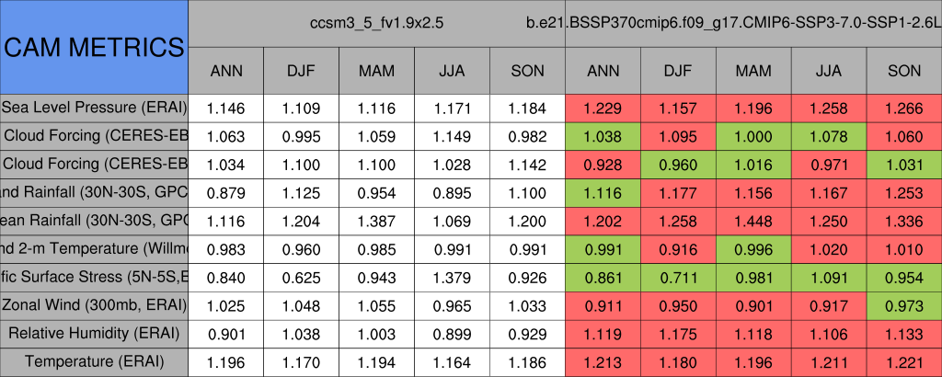942x377 pixels.
Task: Open the Relative Humidity (ERAI) row label
Action: [x=94, y=334]
